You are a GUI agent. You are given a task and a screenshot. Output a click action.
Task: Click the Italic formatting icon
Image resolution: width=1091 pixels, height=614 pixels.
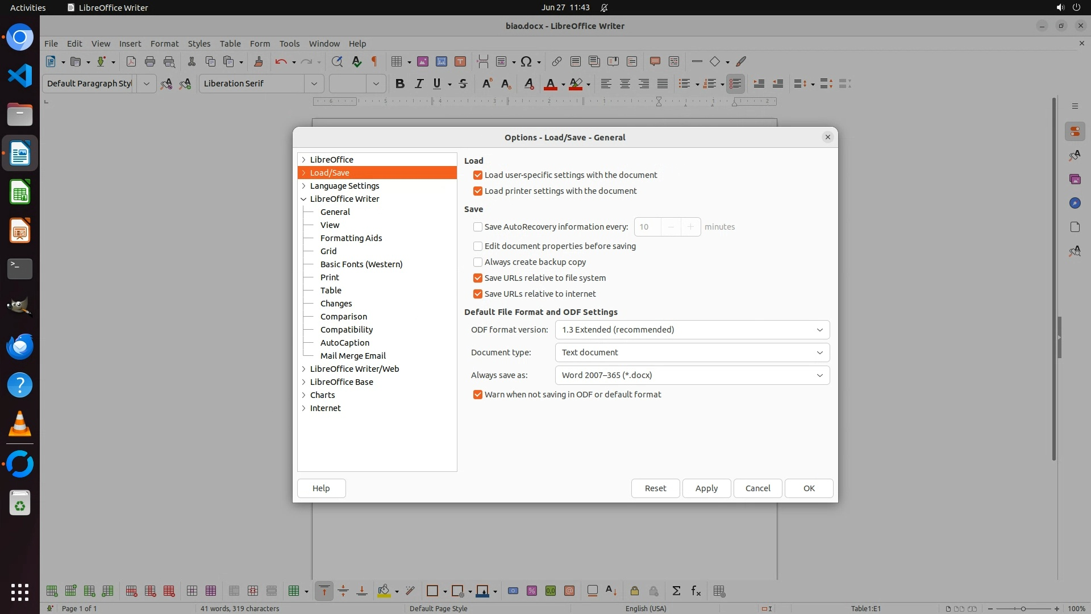419,84
